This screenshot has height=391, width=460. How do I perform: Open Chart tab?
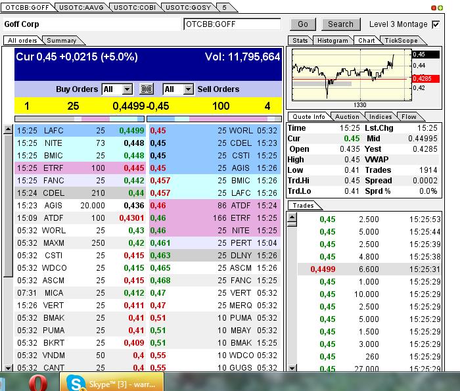tap(367, 41)
